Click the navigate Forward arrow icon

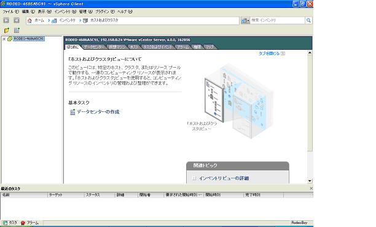point(17,20)
